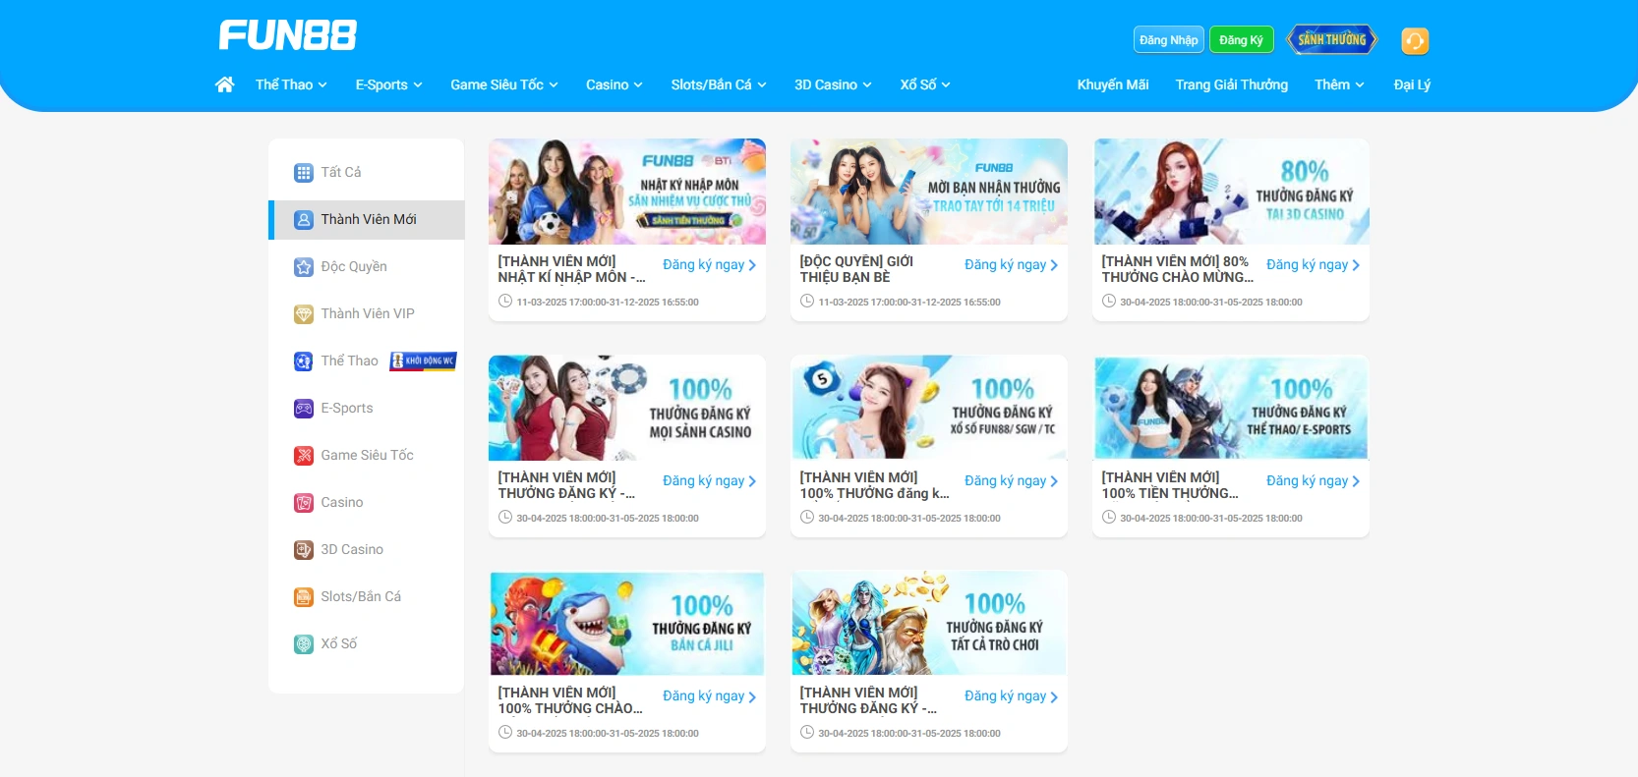This screenshot has height=777, width=1638.
Task: Click title [THÀNH VIÊN MỚI] 80% THƯỞNG CHÀO MỪNG
Action: point(1177,269)
